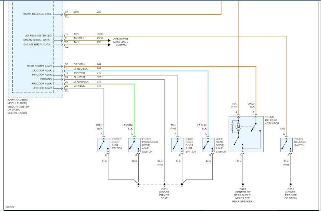This screenshot has height=211, width=321.
Task: Select the LID RELEASE SW SIG label
Action: (x=38, y=35)
